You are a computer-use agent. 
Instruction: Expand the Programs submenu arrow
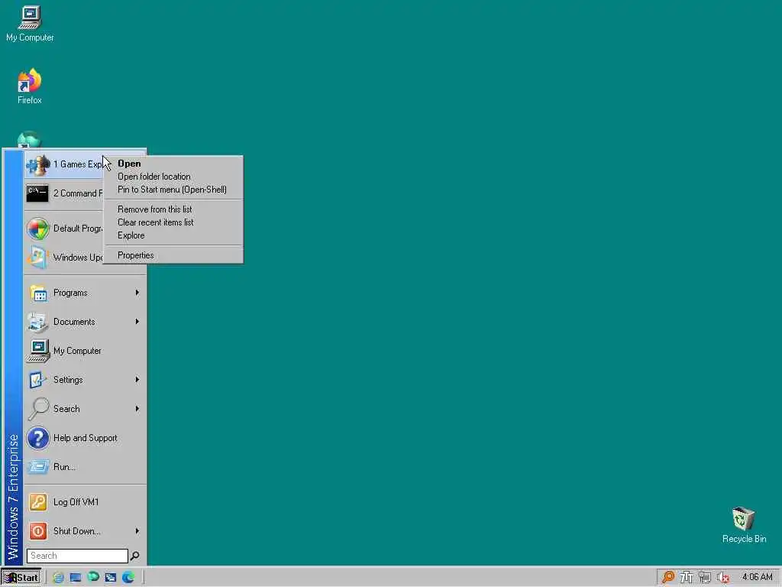point(137,293)
